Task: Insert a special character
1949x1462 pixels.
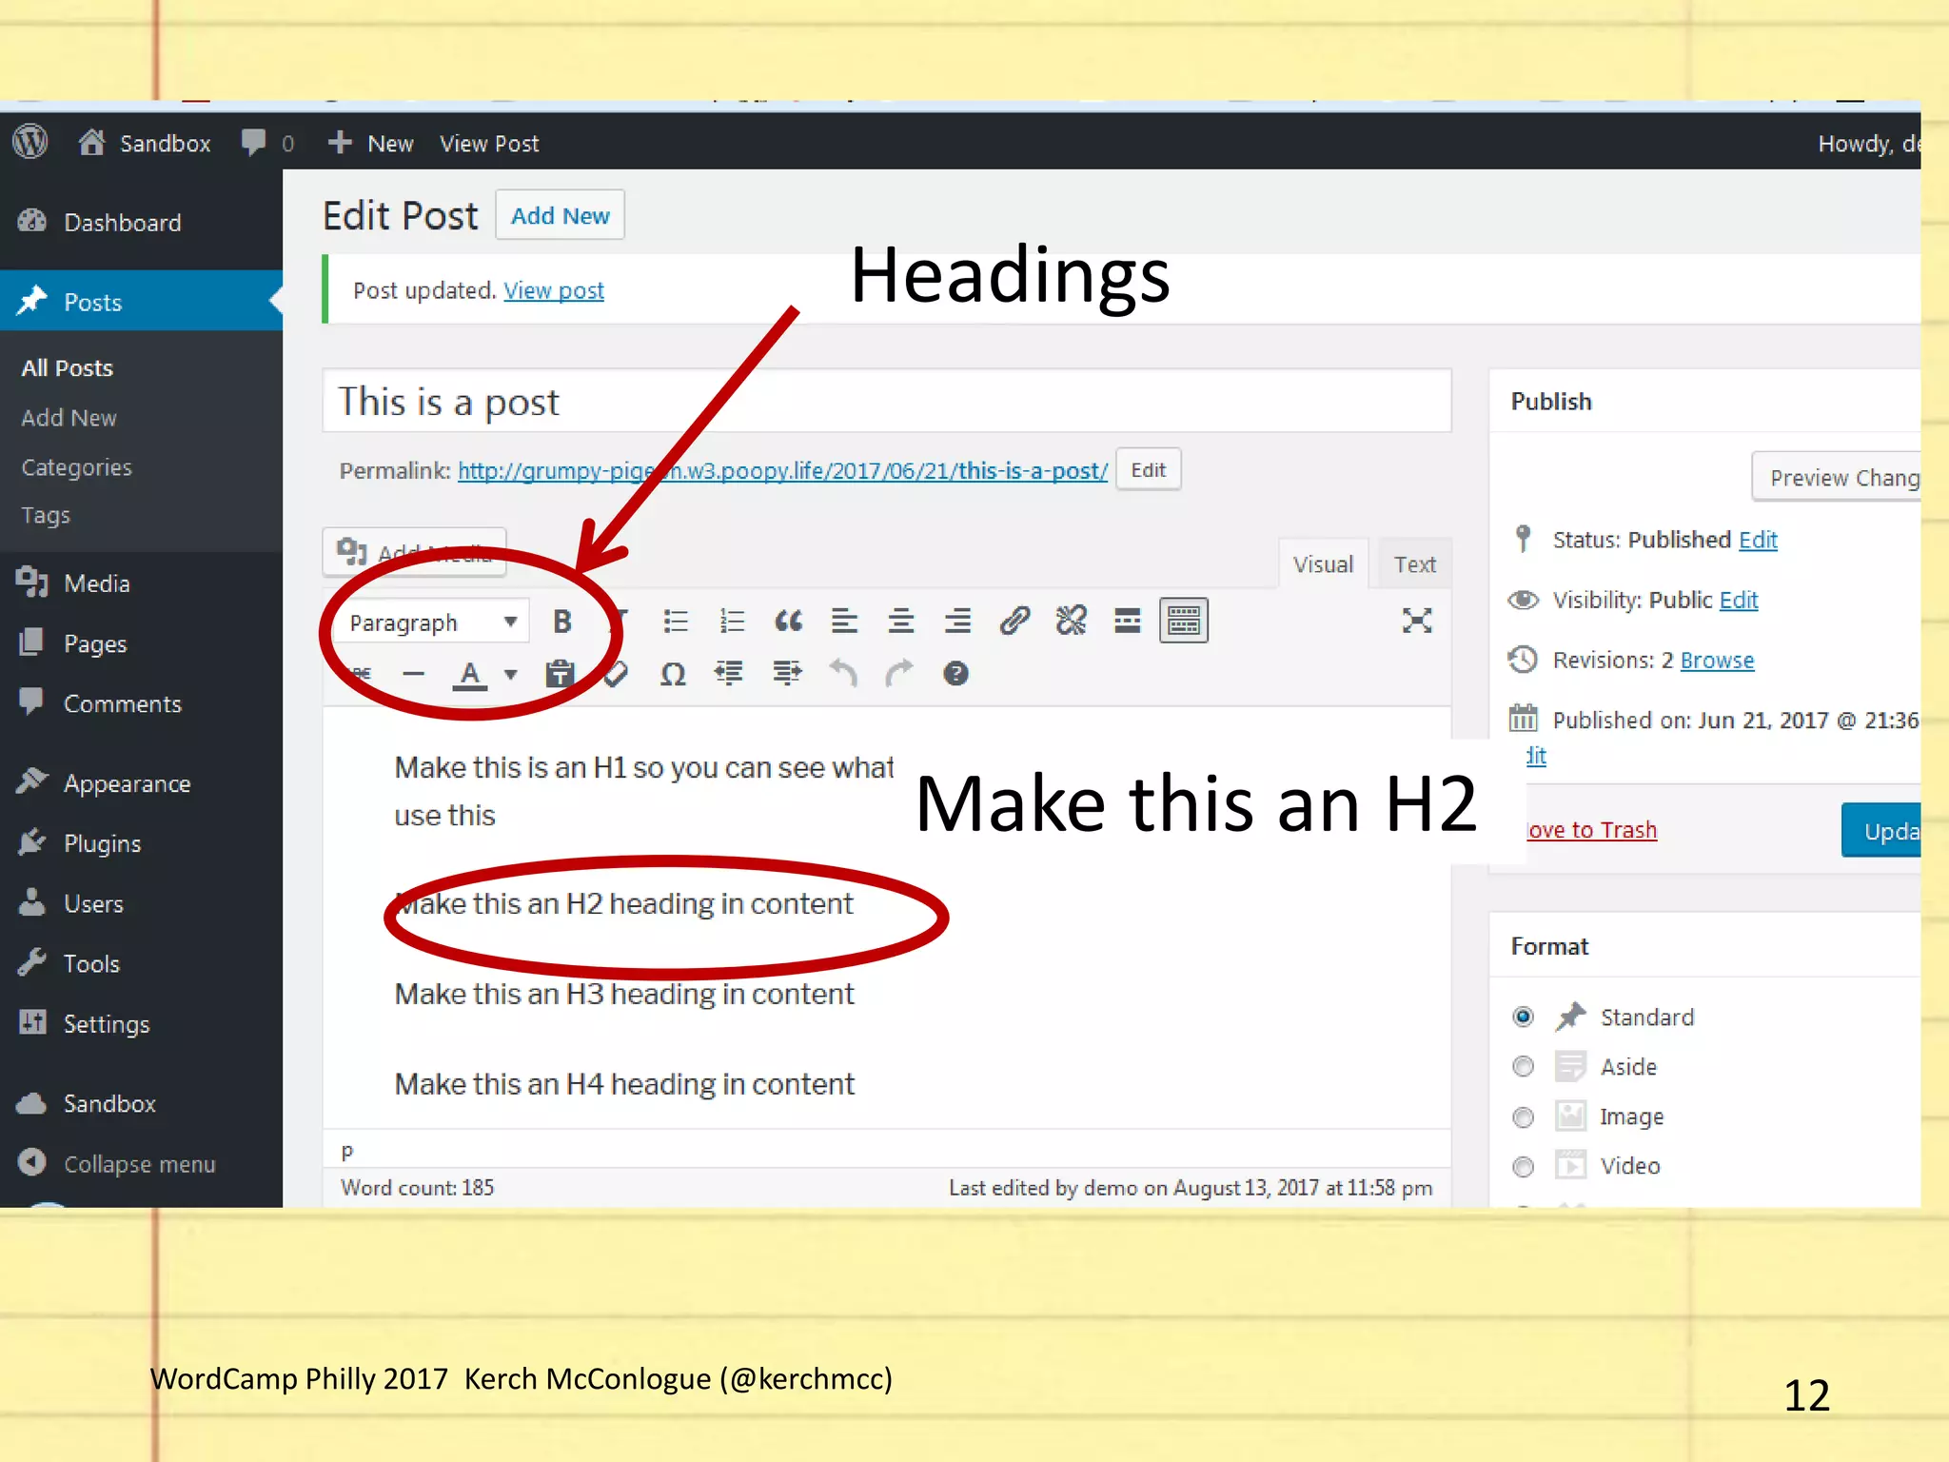Action: coord(673,674)
